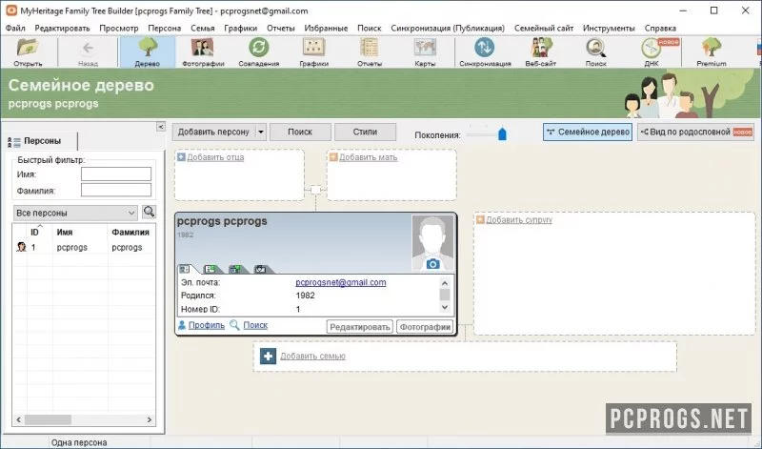This screenshot has width=762, height=449.
Task: Go back with the Назад arrow
Action: click(x=88, y=49)
